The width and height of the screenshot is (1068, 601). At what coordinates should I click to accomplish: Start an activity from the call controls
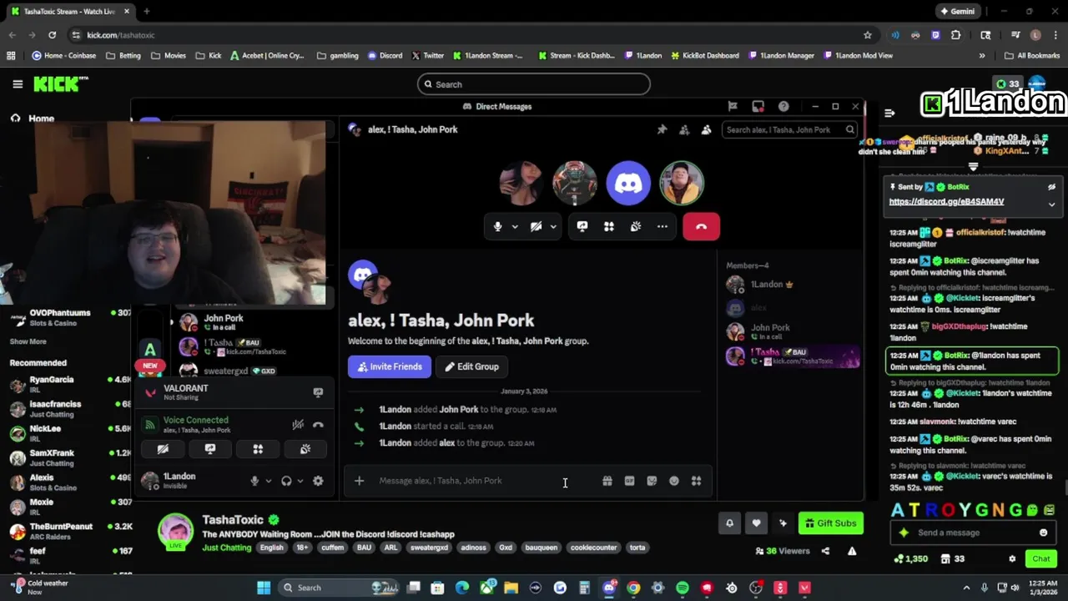click(609, 226)
